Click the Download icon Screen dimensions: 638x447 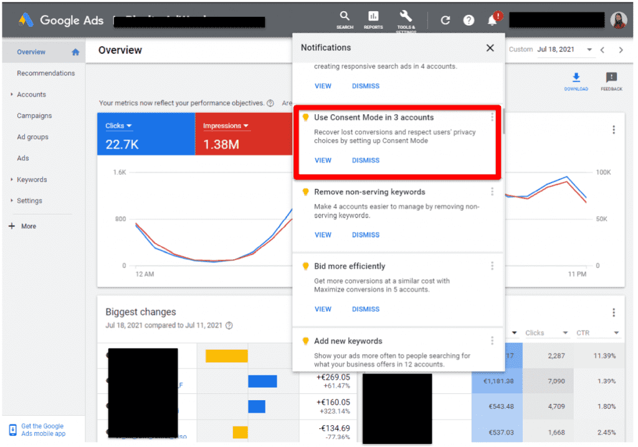click(x=576, y=81)
